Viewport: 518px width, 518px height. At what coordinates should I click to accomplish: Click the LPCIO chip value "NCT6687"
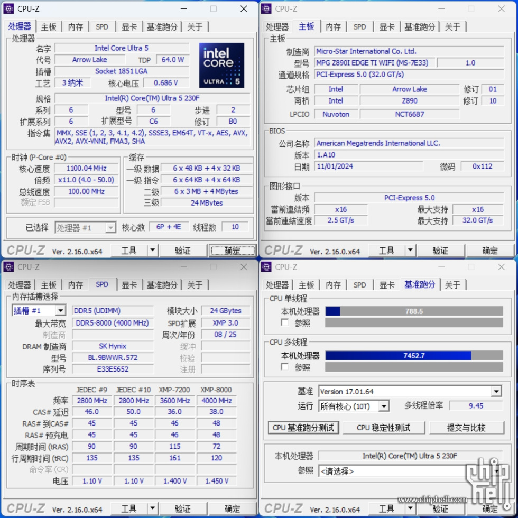[410, 114]
